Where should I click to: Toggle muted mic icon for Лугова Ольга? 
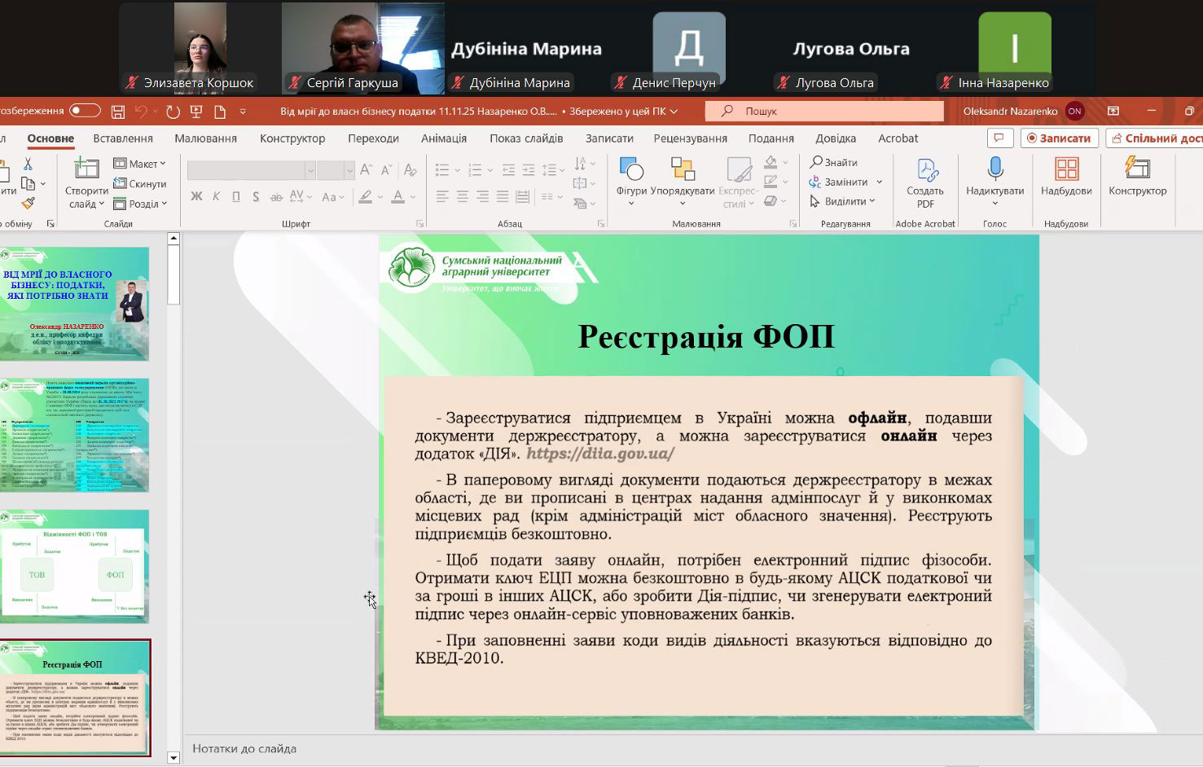(x=784, y=83)
